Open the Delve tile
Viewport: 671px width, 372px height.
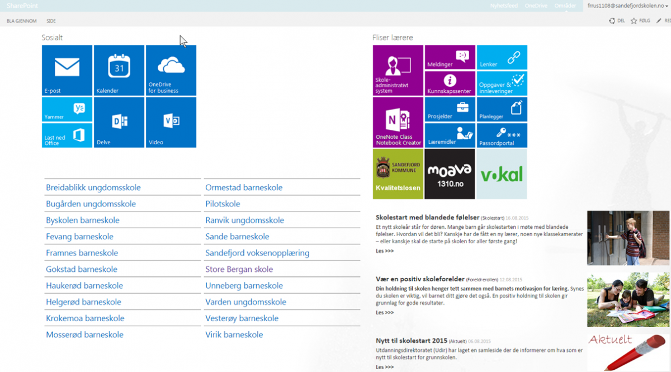click(x=119, y=122)
